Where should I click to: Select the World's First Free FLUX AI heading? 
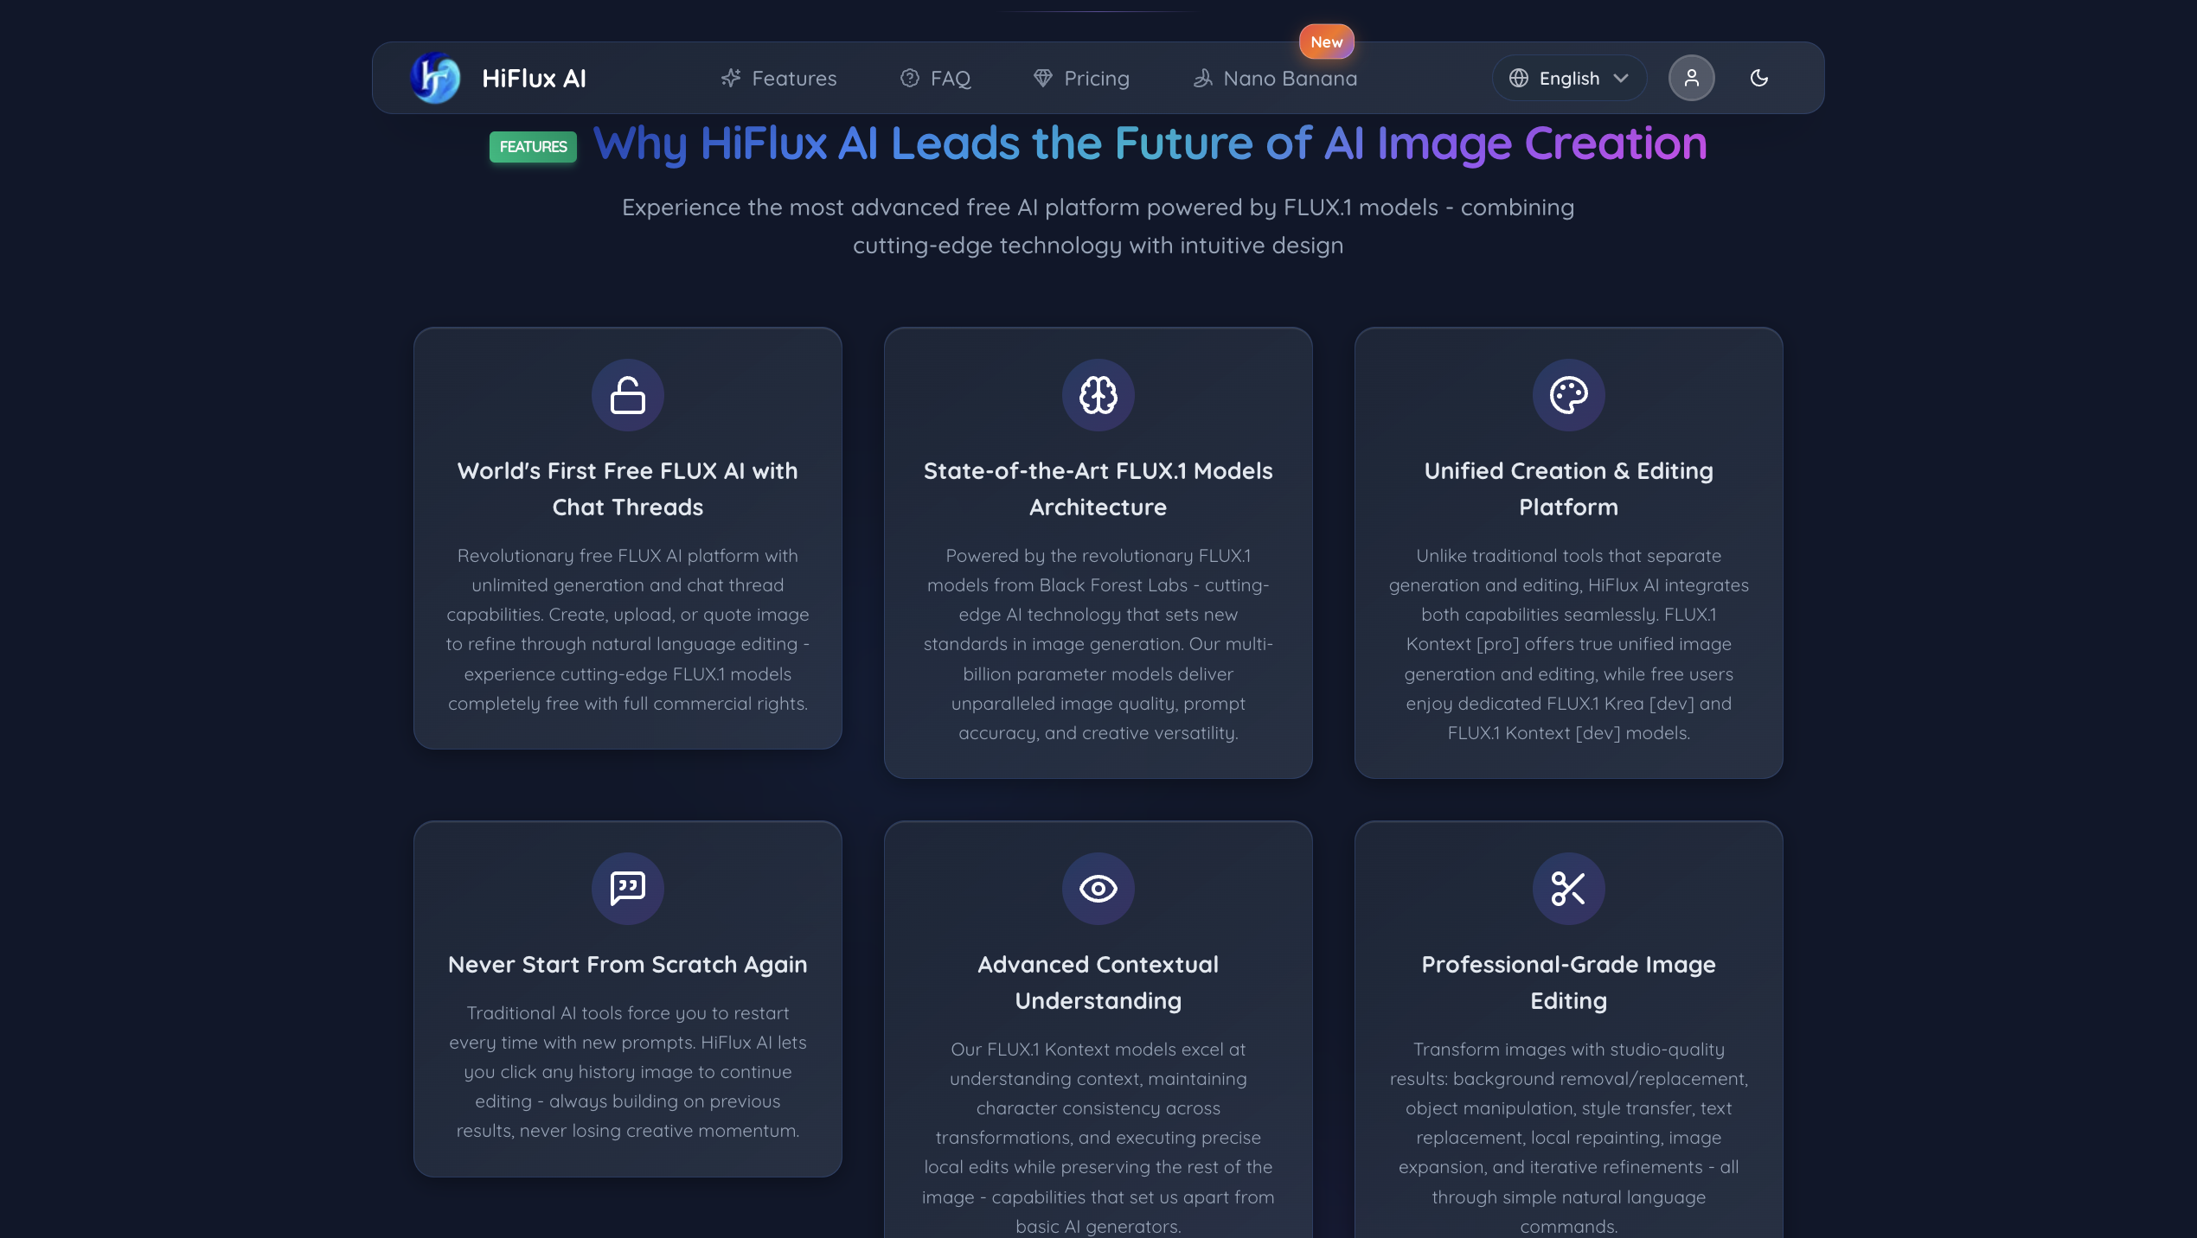pyautogui.click(x=628, y=489)
